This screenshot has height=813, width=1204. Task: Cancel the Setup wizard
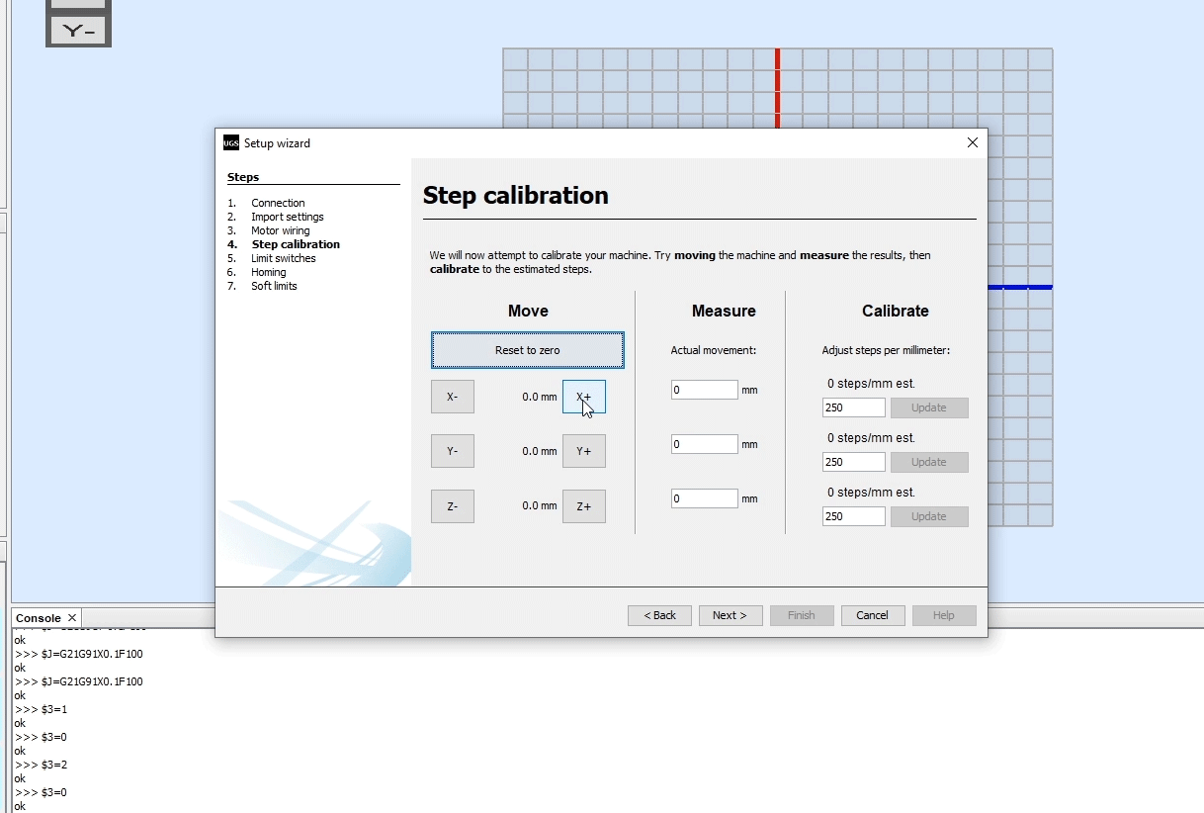873,615
